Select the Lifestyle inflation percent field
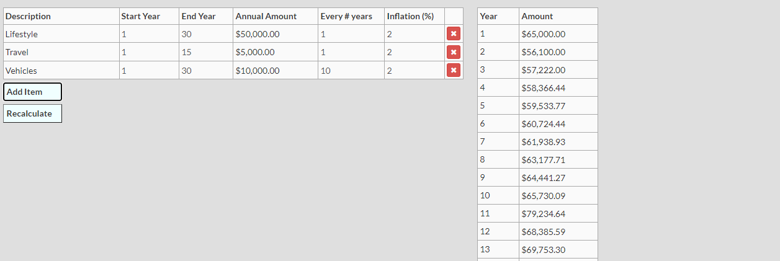 (414, 34)
